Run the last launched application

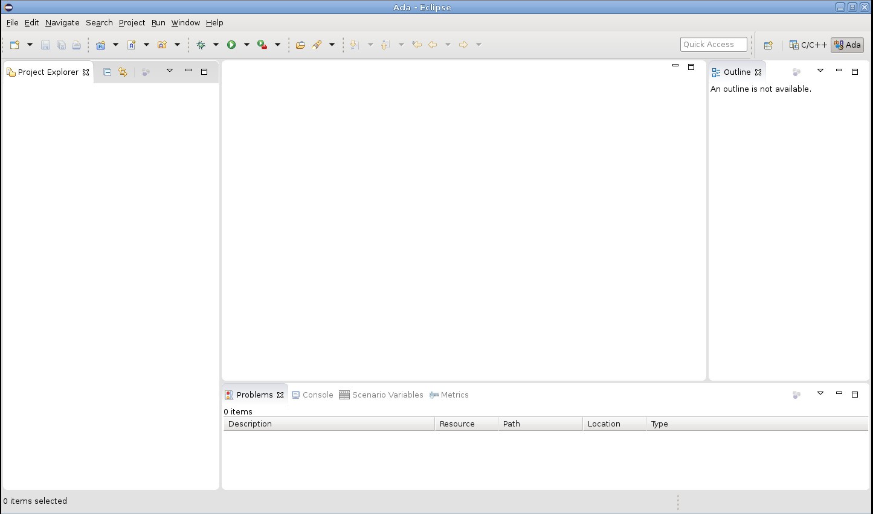click(232, 44)
